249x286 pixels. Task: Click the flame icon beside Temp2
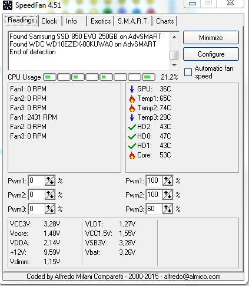click(132, 108)
